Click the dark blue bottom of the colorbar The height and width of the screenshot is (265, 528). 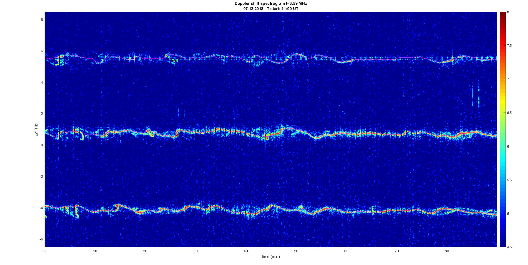(x=502, y=244)
